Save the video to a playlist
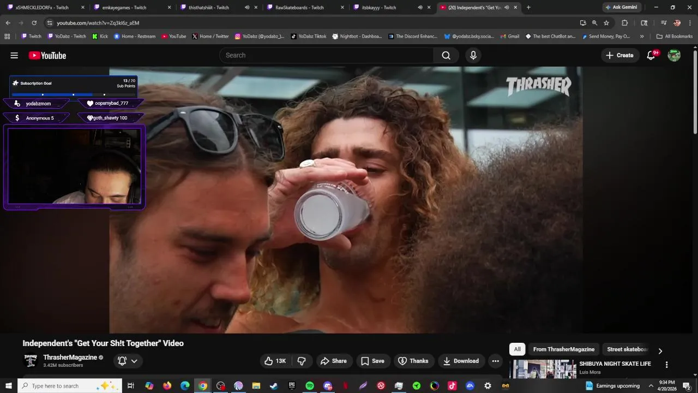Image resolution: width=698 pixels, height=393 pixels. click(372, 361)
